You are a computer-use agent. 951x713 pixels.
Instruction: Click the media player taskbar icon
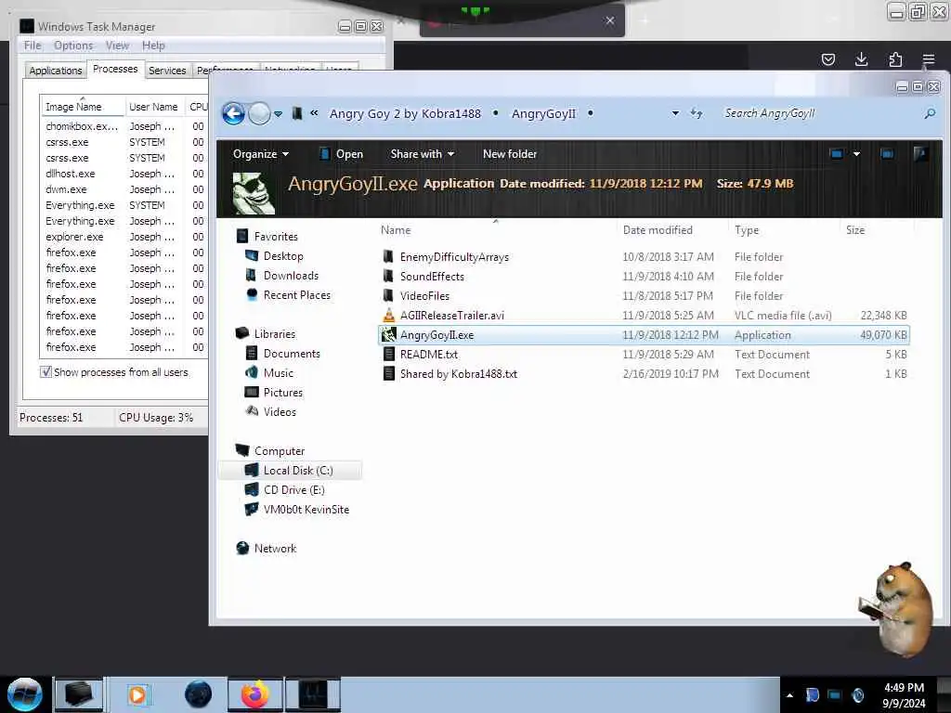[137, 694]
